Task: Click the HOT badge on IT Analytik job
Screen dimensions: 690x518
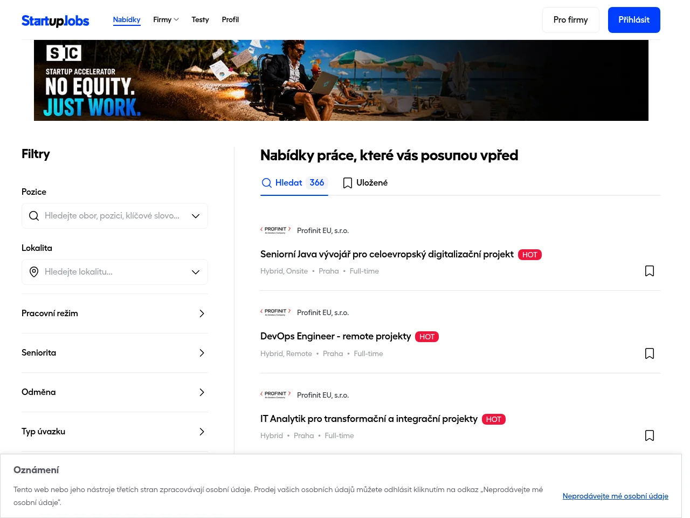Action: tap(494, 419)
